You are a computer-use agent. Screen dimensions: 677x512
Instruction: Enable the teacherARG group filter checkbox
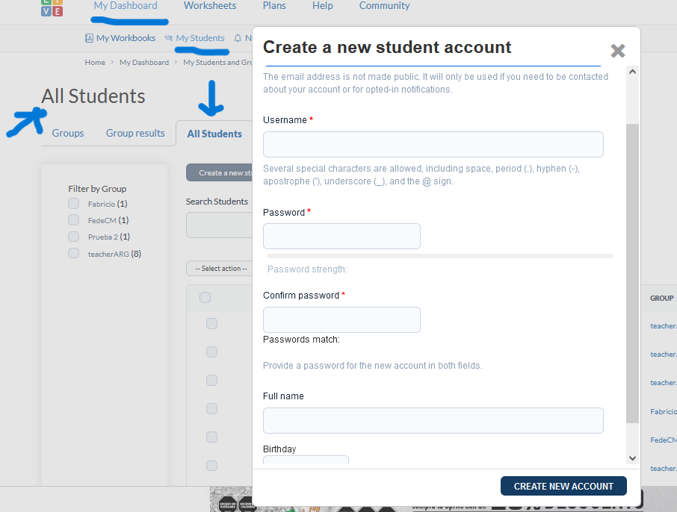(73, 253)
